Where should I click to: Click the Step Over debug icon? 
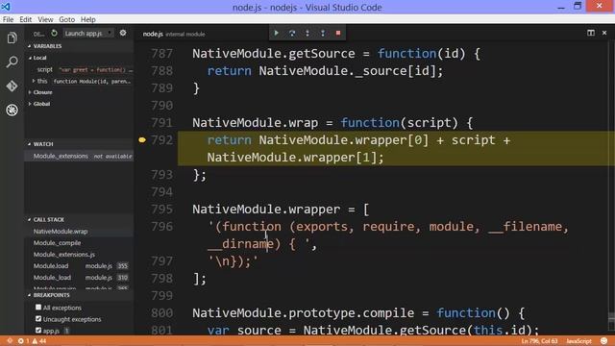coord(292,34)
